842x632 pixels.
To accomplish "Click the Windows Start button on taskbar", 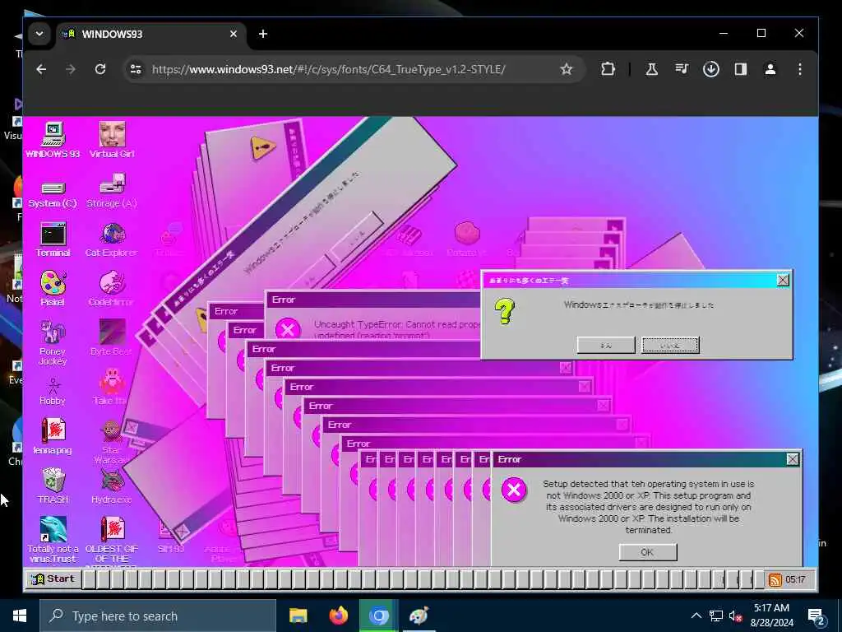I will coord(20,616).
